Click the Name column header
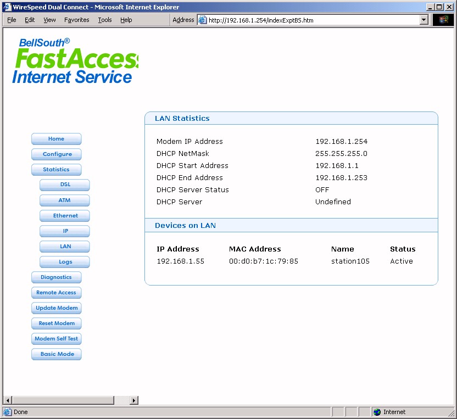The image size is (457, 419). pos(342,249)
